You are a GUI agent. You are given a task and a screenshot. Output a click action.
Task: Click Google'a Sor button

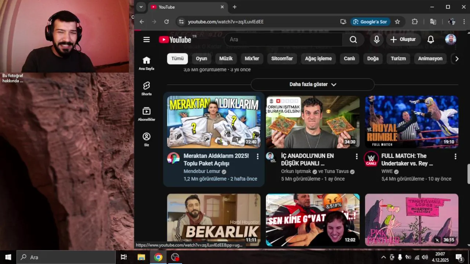pyautogui.click(x=370, y=22)
